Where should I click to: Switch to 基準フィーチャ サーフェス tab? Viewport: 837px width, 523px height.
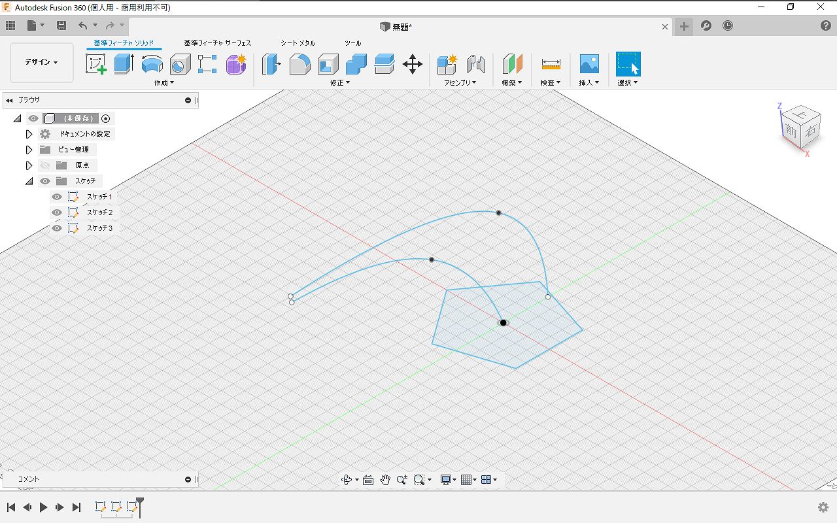pos(217,43)
